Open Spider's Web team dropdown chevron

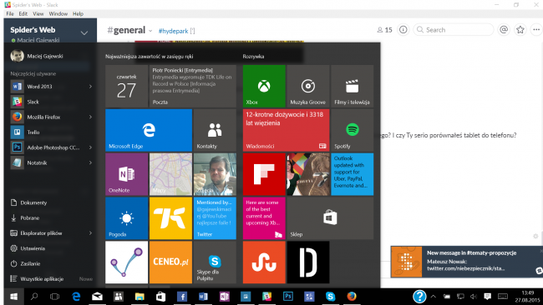pos(84,33)
